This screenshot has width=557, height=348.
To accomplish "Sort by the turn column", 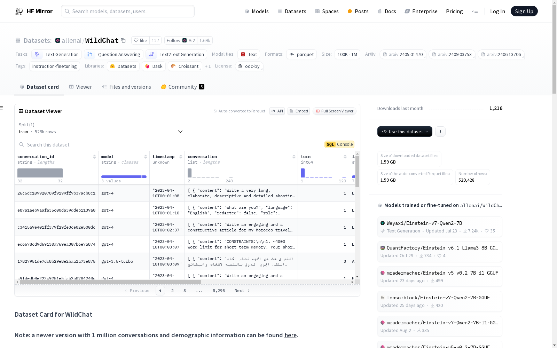I will (x=345, y=157).
